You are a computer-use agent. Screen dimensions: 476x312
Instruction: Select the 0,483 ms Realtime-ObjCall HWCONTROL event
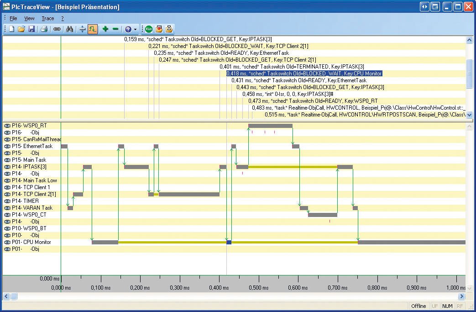click(x=359, y=108)
